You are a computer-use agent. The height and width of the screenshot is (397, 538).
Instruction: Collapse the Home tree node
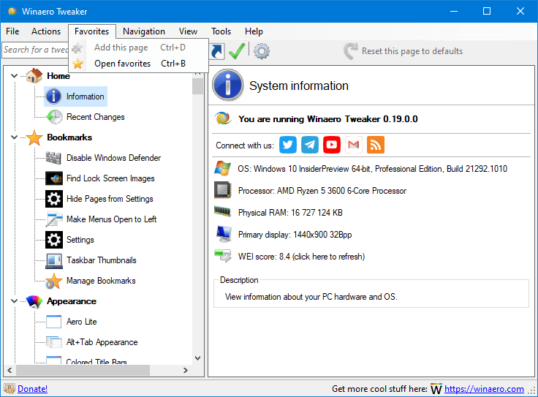click(x=14, y=75)
